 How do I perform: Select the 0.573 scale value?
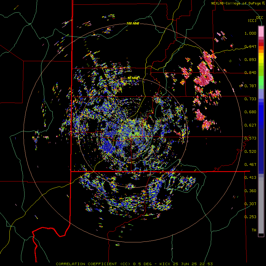(250, 138)
